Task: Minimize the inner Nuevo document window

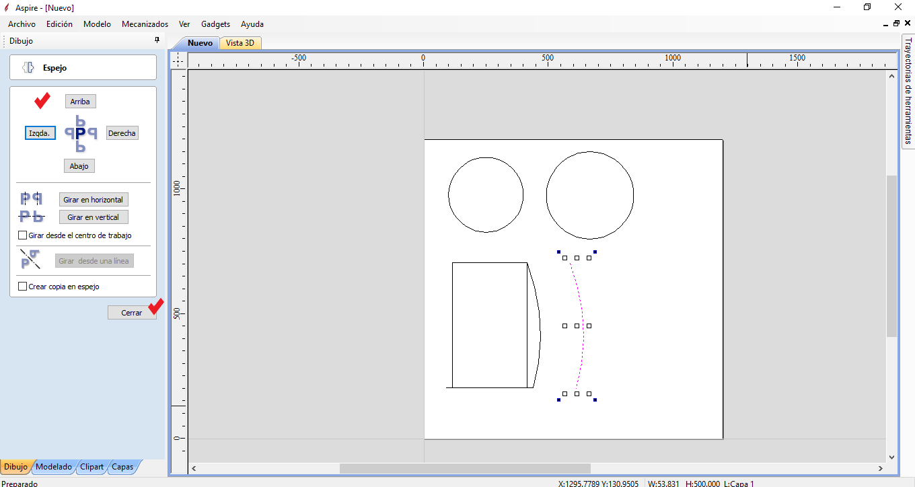Action: click(886, 24)
